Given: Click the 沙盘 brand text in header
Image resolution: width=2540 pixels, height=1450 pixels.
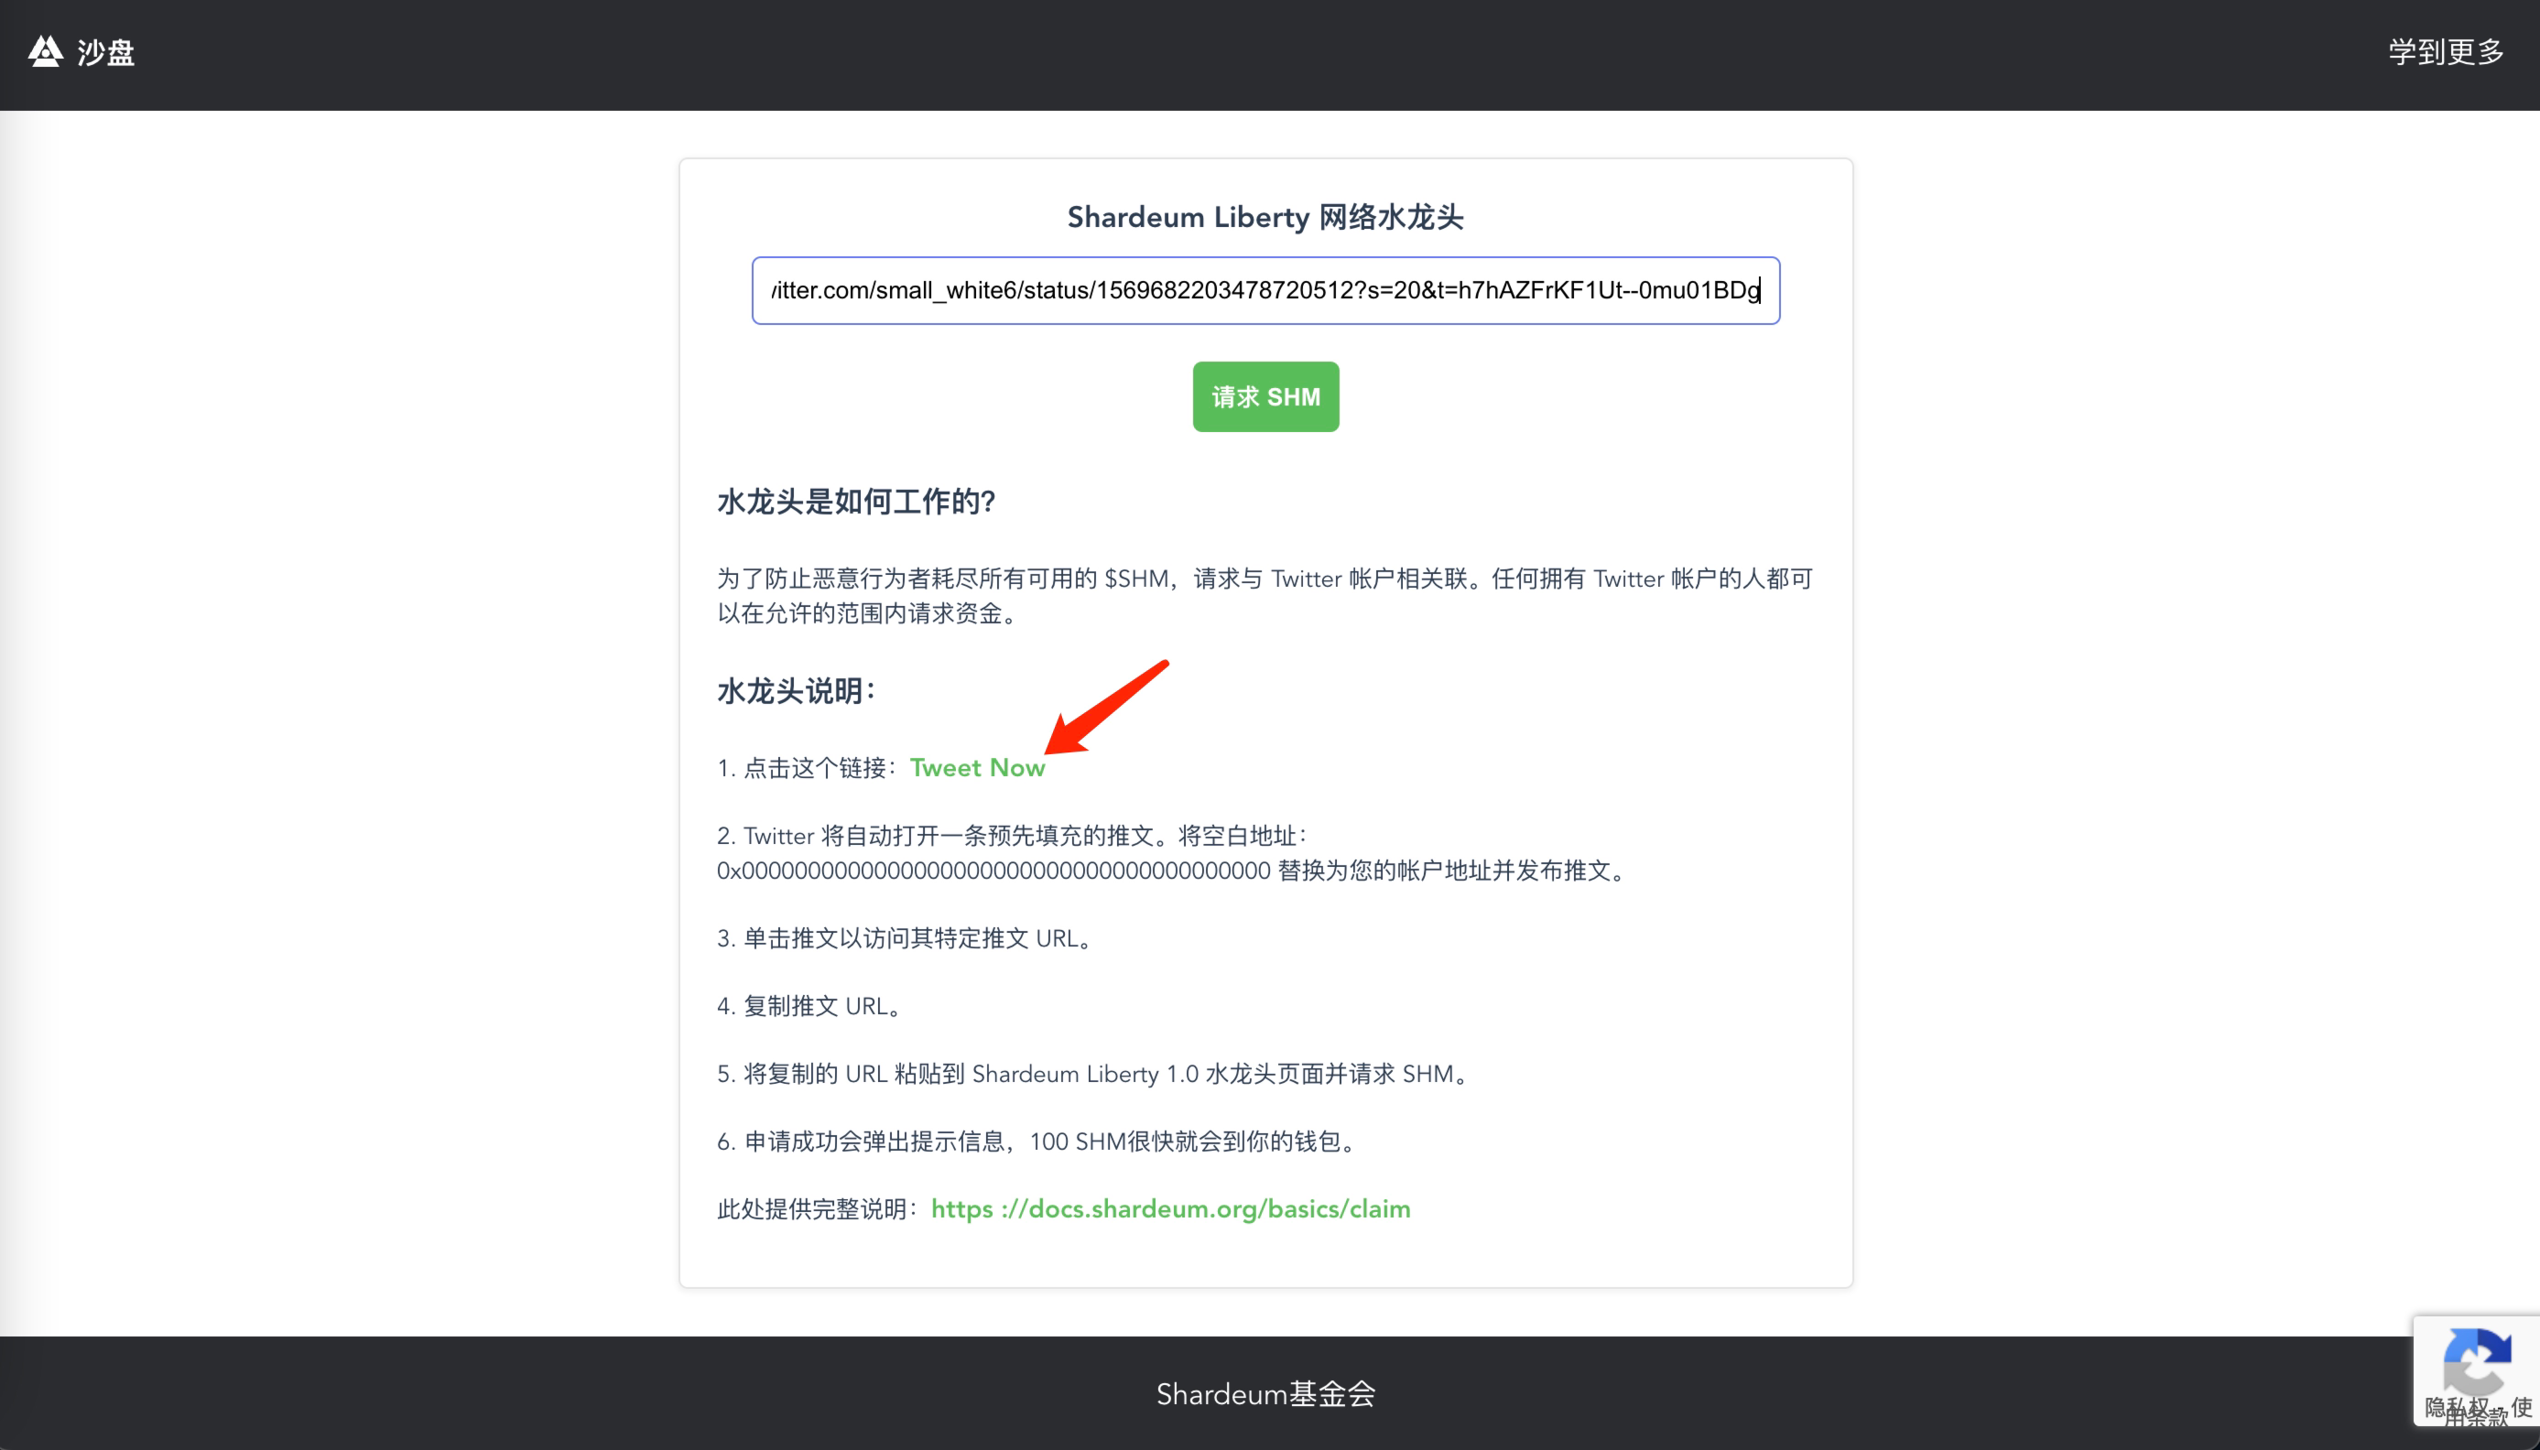Looking at the screenshot, I should (x=105, y=52).
